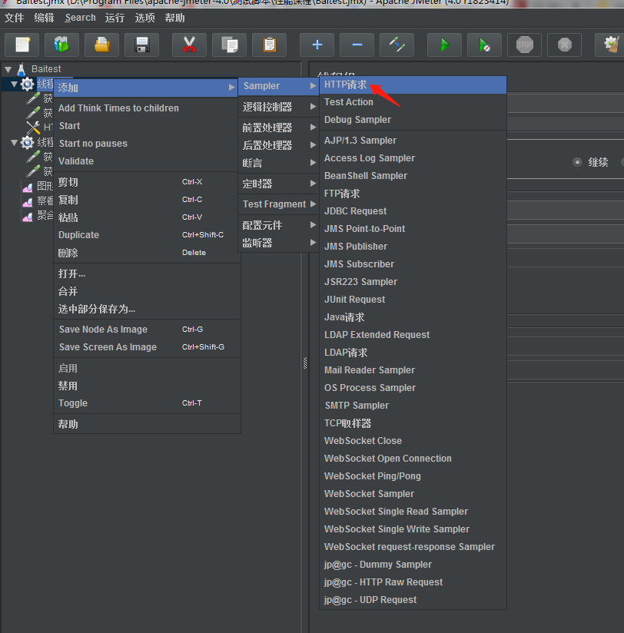This screenshot has height=633, width=624.
Task: Open the 定时器 submenu
Action: [x=279, y=184]
